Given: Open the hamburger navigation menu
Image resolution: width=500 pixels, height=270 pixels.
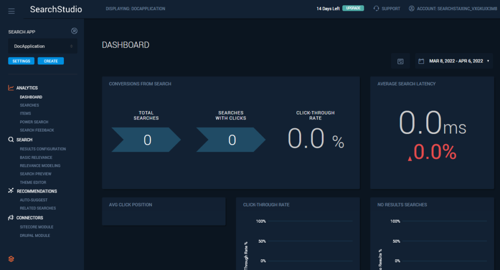Looking at the screenshot, I should click(x=12, y=11).
